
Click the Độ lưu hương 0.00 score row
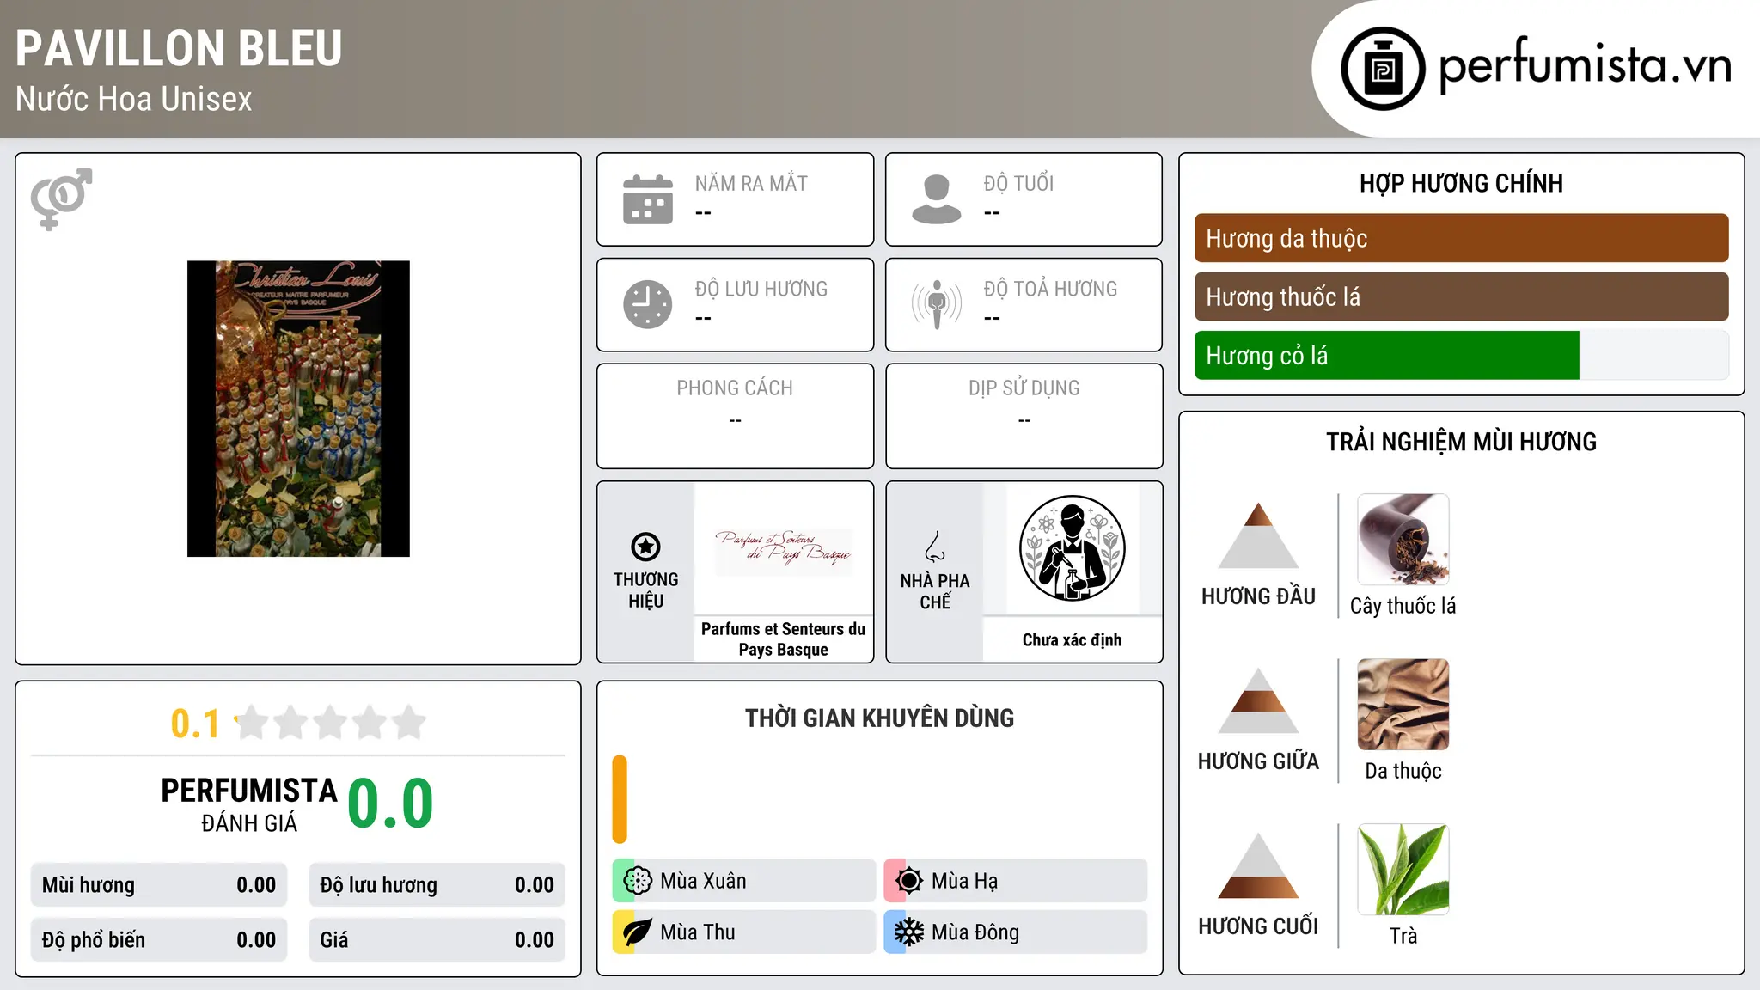[x=437, y=885]
